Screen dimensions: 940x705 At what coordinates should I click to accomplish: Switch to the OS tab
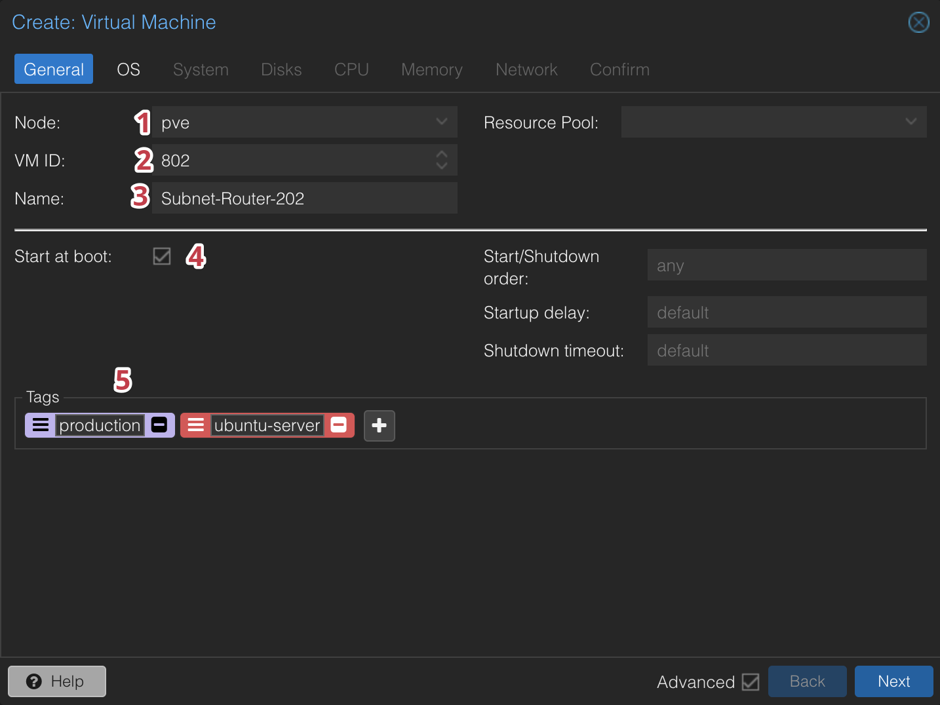128,69
